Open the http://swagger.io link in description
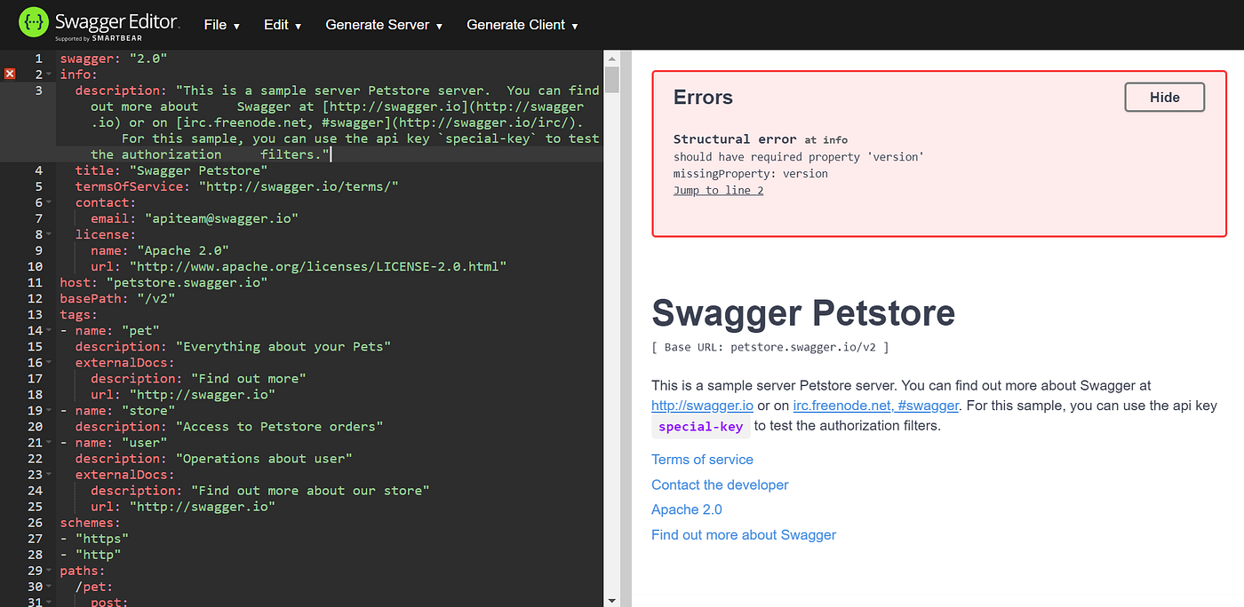1244x607 pixels. tap(702, 406)
